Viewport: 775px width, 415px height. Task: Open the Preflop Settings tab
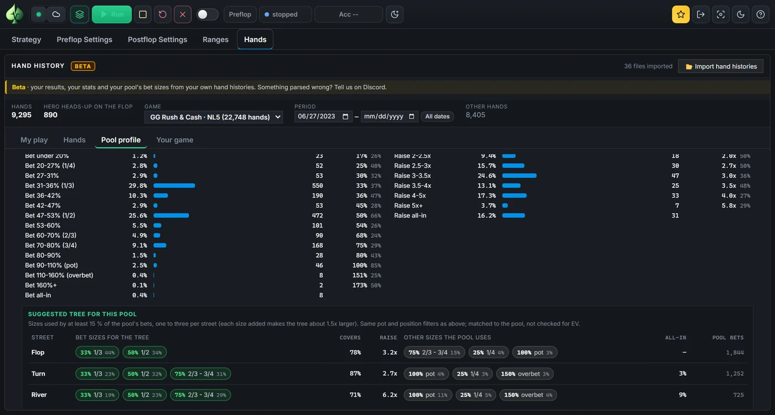[85, 39]
